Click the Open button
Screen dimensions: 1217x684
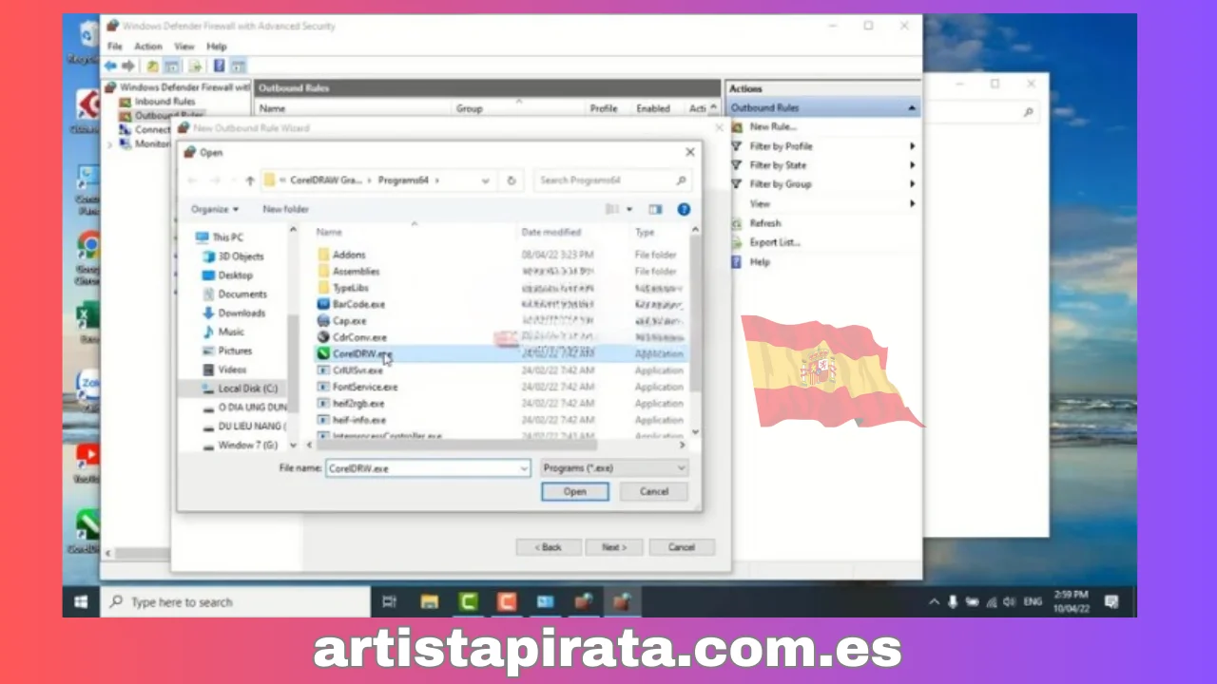tap(575, 492)
